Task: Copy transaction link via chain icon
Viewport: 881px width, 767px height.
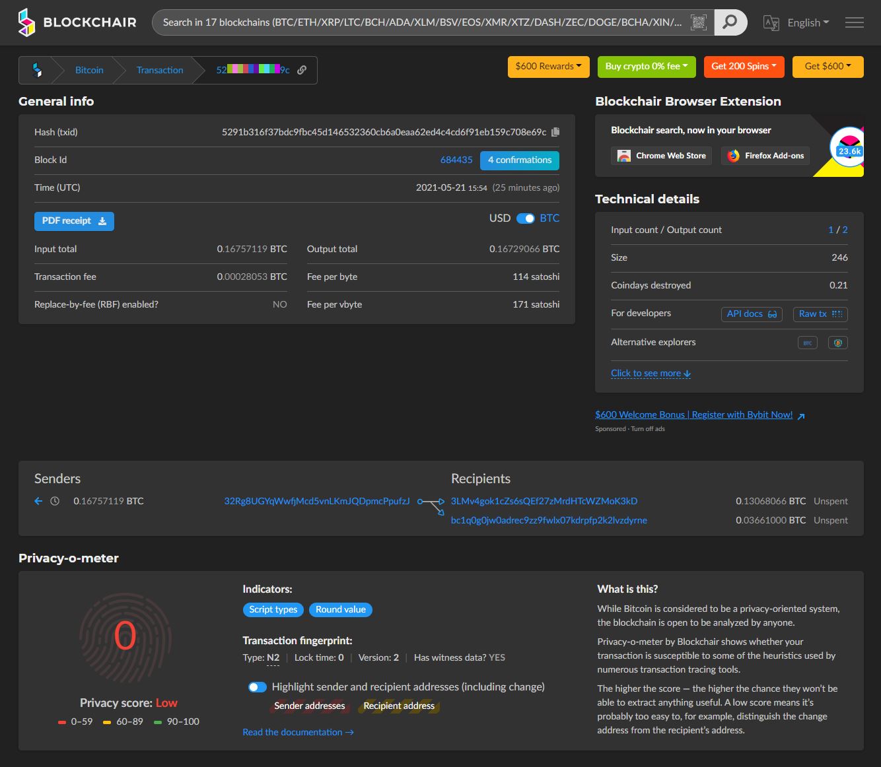Action: [x=302, y=70]
